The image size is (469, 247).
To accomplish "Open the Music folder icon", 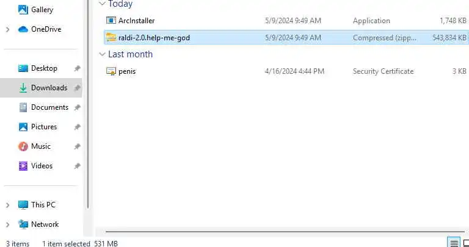I will tap(23, 146).
